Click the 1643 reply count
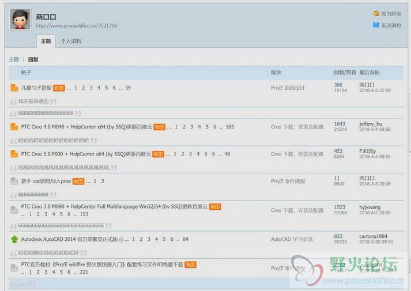The height and width of the screenshot is (291, 411). 340,124
